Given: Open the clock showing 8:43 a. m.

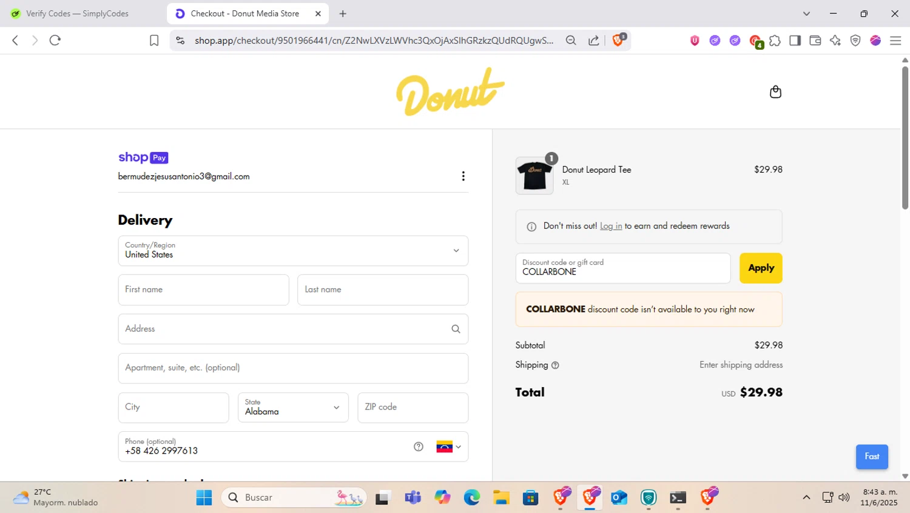Looking at the screenshot, I should [x=880, y=497].
